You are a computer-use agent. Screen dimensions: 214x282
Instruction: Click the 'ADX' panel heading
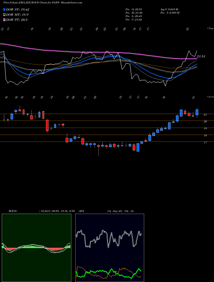click(x=81, y=211)
